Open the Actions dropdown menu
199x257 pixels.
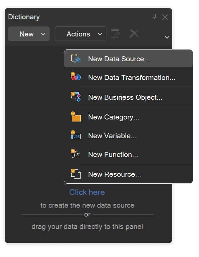[x=80, y=34]
